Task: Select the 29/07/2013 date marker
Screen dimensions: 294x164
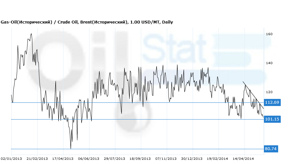Action: point(114,159)
